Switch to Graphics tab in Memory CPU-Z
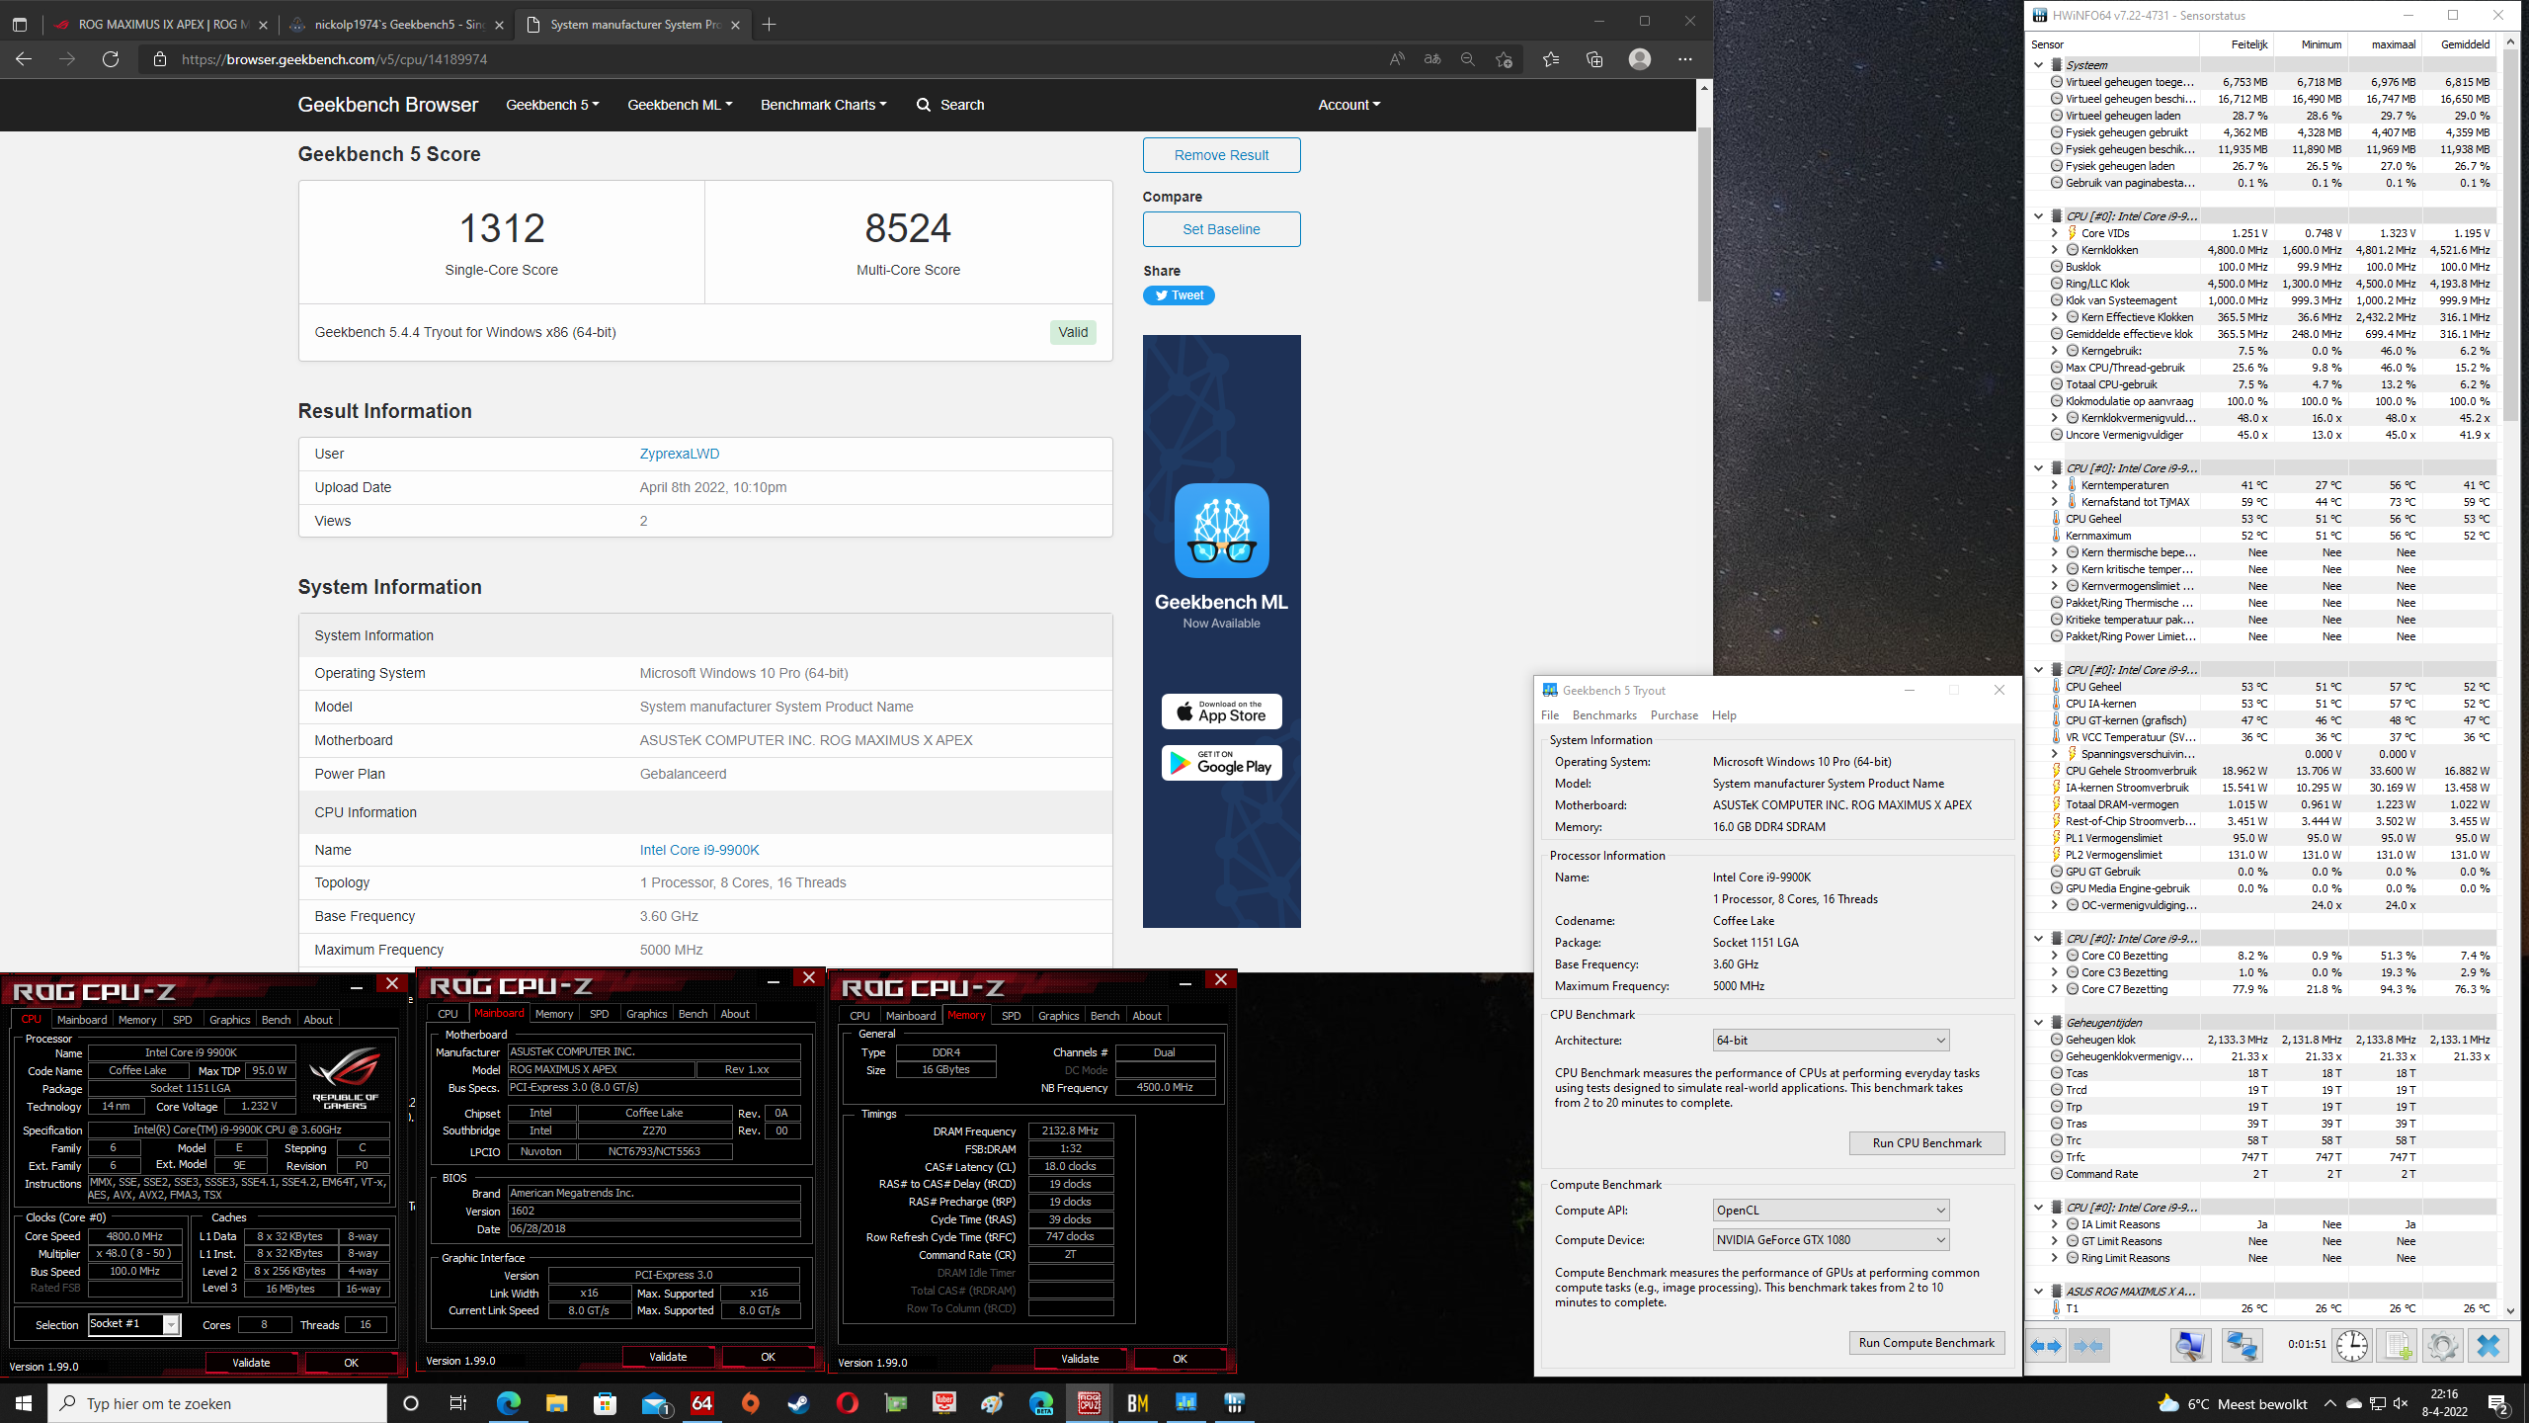 (1058, 1016)
